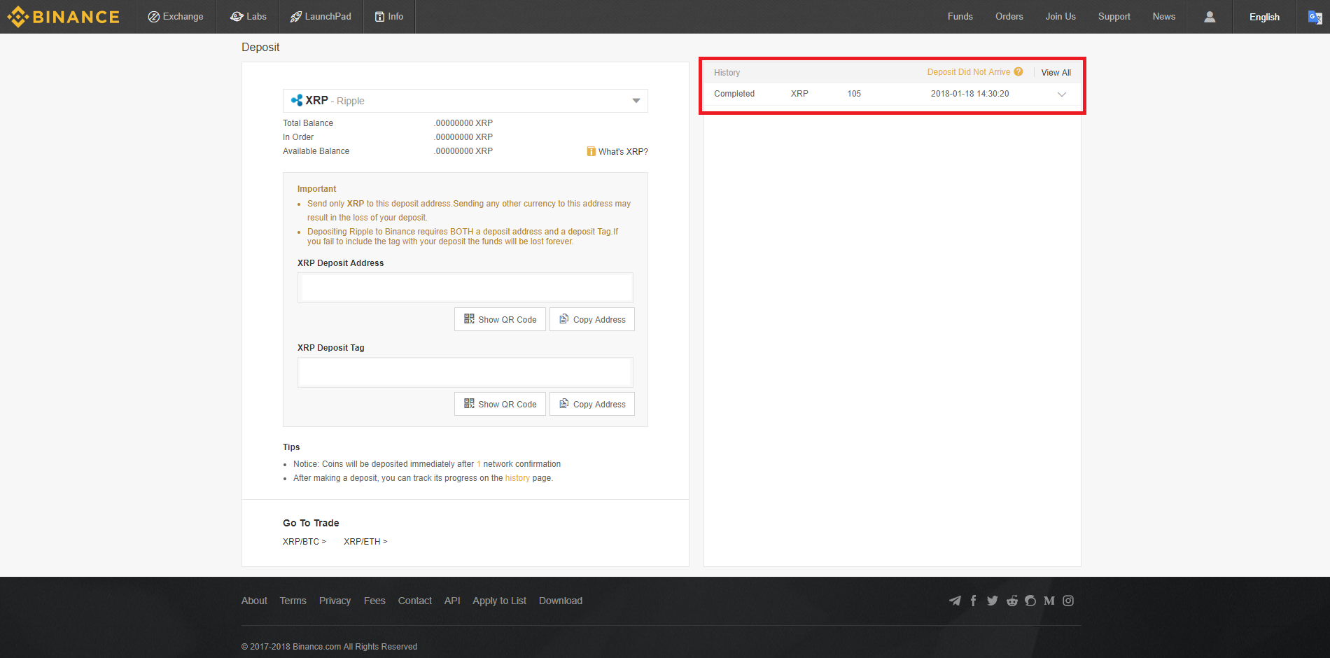Screen dimensions: 1330x658
Task: Go to XRP/ETH trade
Action: click(x=365, y=542)
